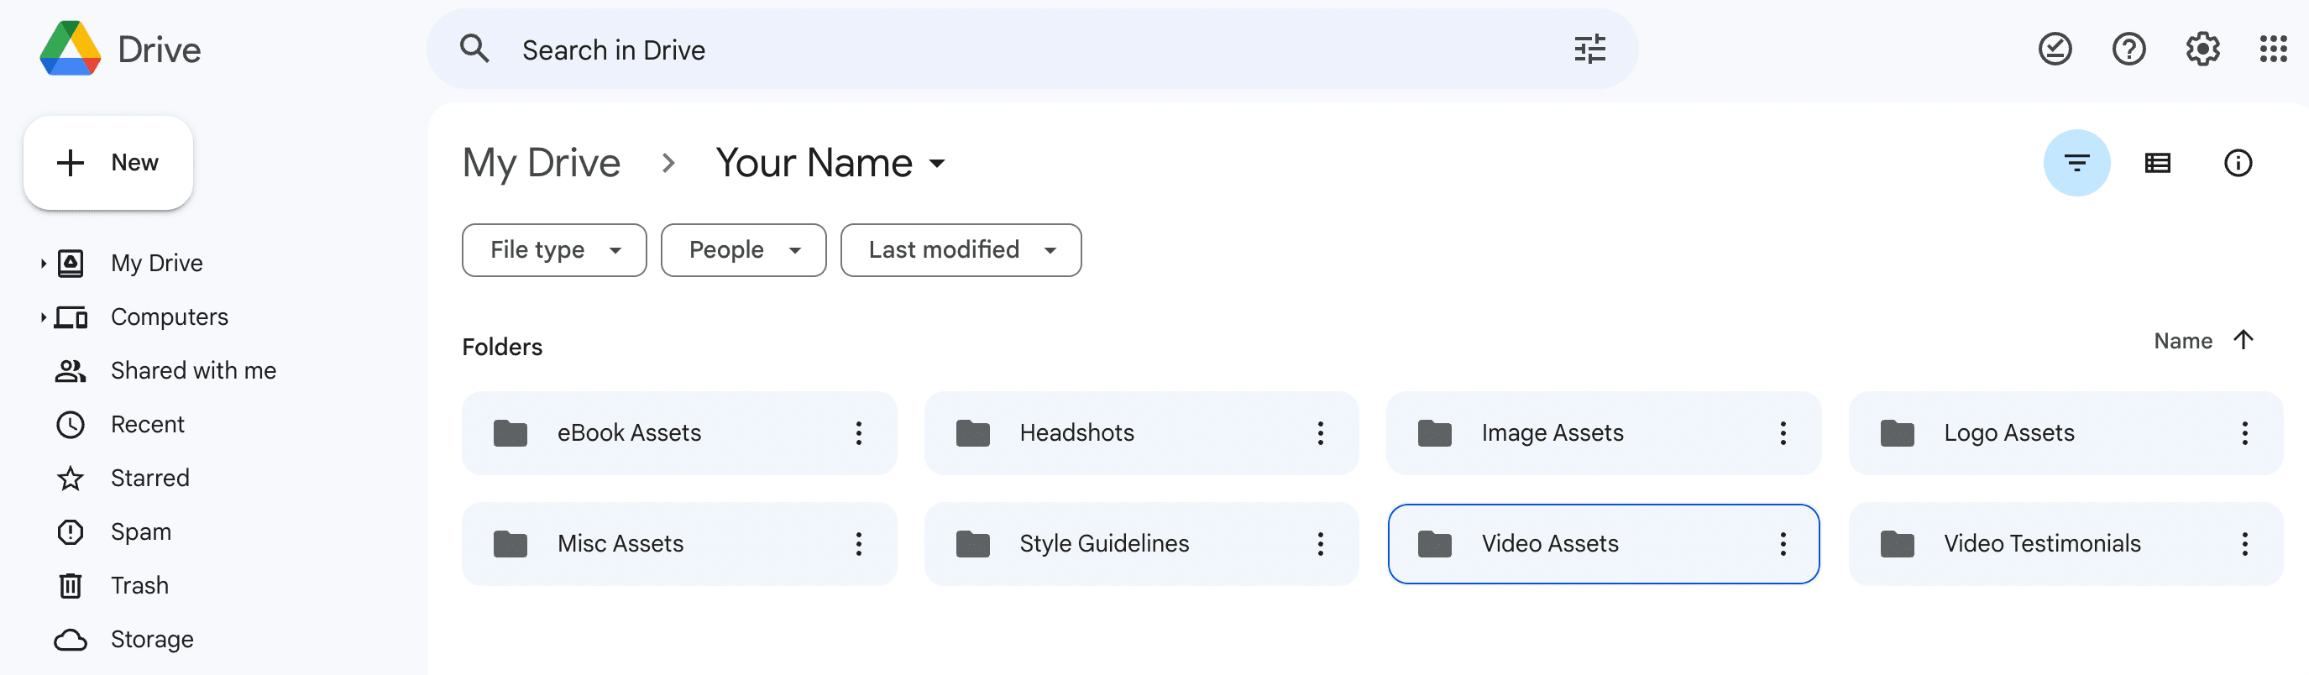
Task: Open Trash in the sidebar
Action: 139,585
